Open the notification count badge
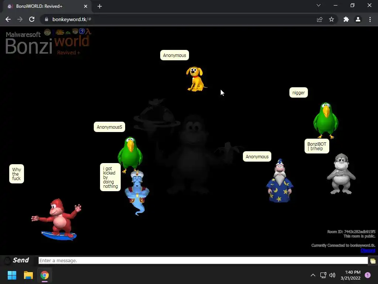 coord(367,275)
